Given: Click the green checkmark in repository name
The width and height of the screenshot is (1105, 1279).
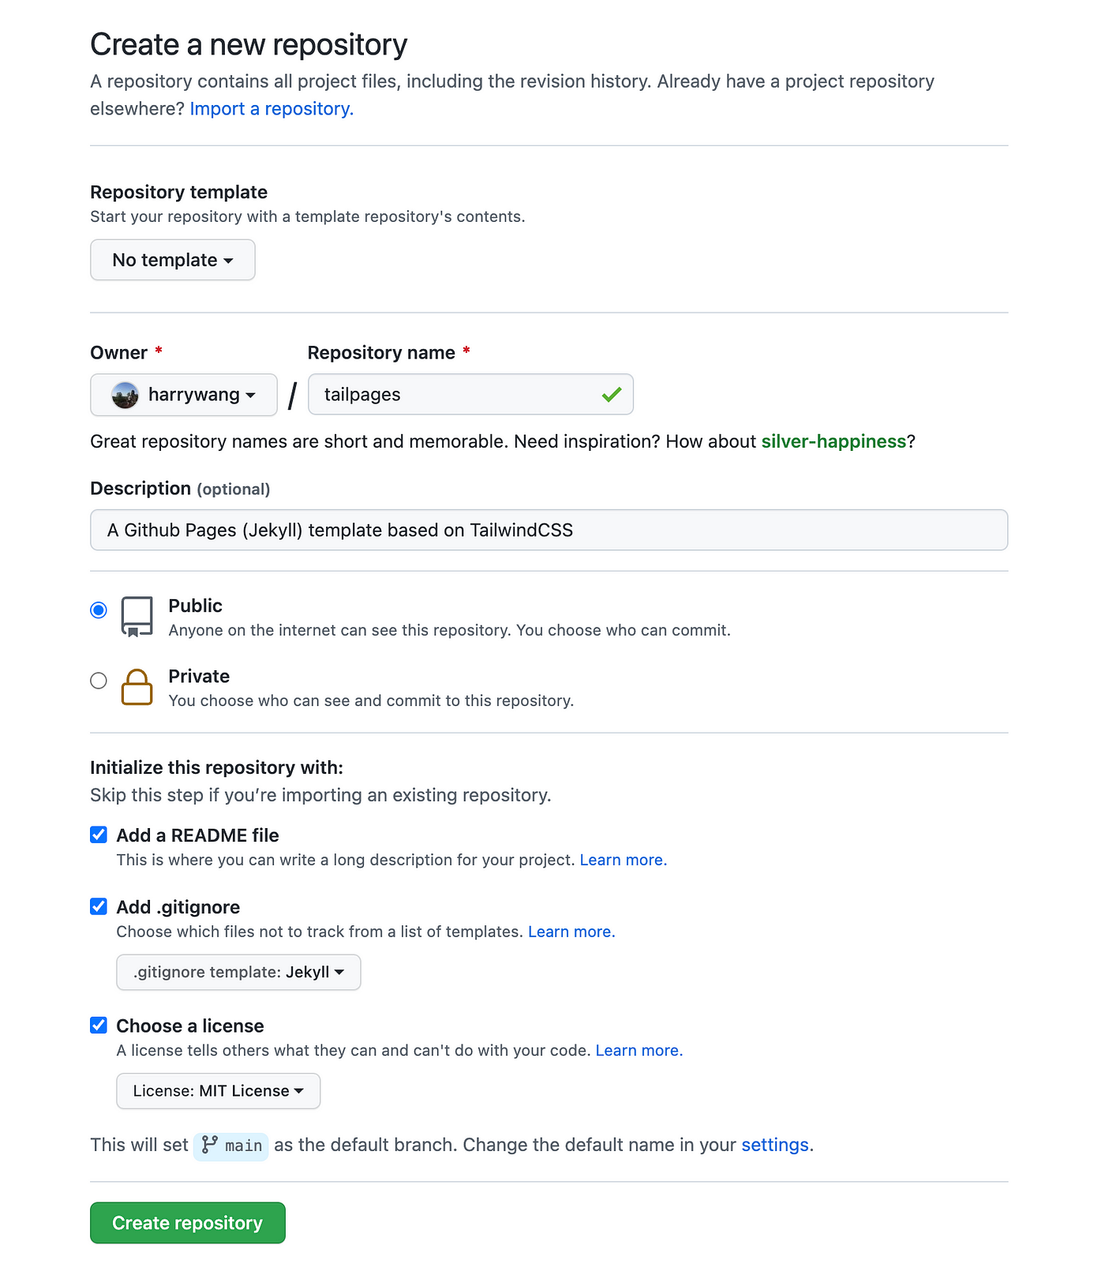Looking at the screenshot, I should [612, 394].
